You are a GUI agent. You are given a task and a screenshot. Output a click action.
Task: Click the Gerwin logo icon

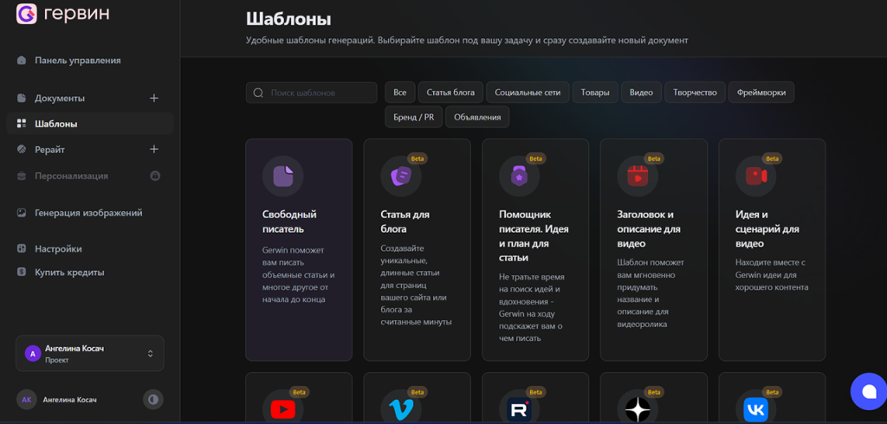point(26,14)
